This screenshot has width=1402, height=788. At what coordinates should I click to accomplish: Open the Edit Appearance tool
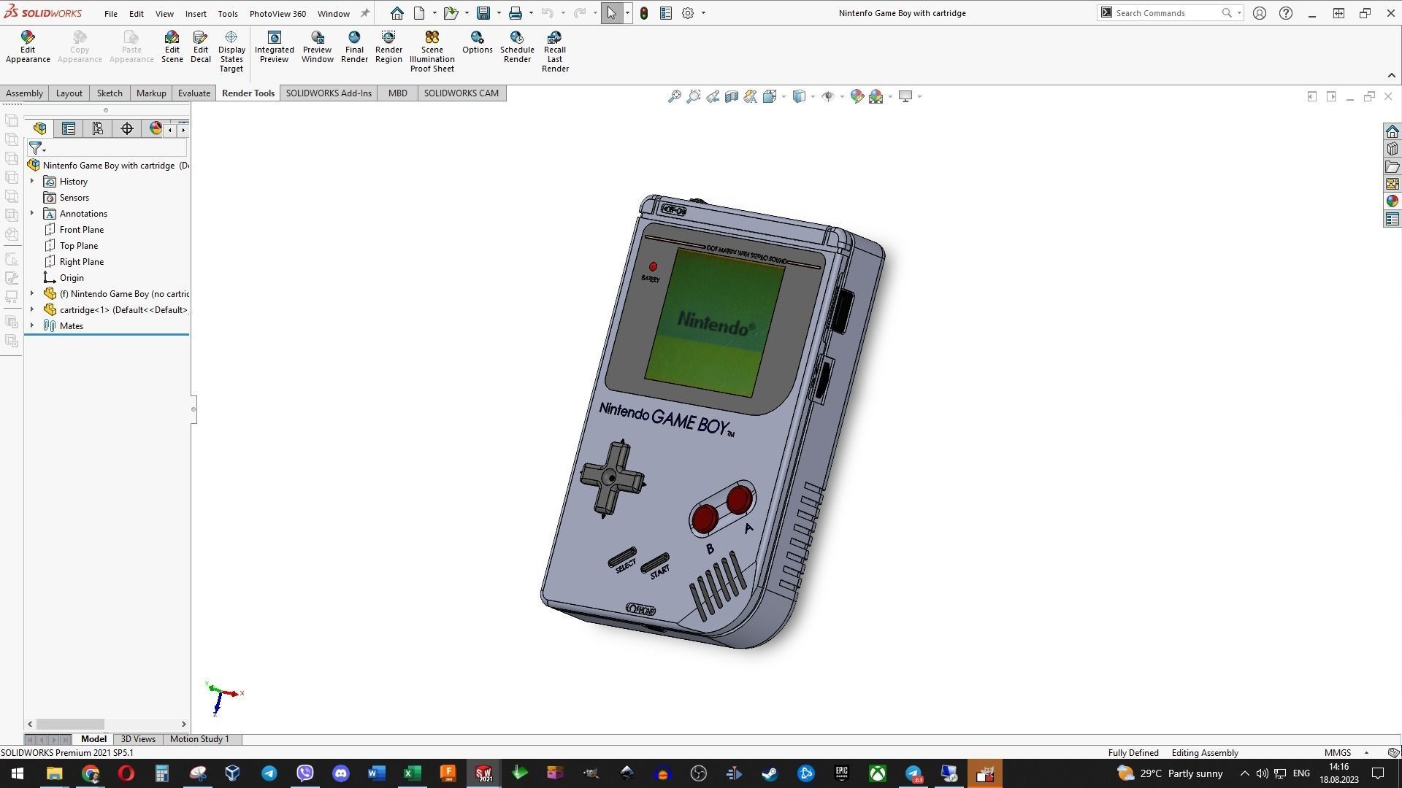(x=28, y=47)
